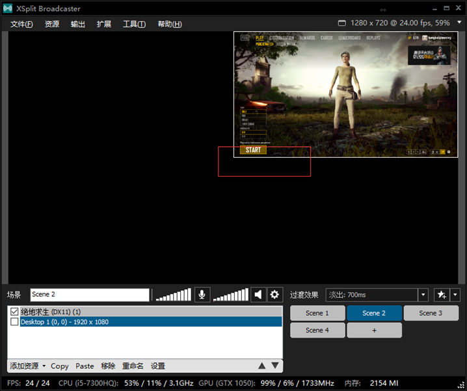Click the resolution display icon in menu bar
The height and width of the screenshot is (391, 467).
(342, 23)
